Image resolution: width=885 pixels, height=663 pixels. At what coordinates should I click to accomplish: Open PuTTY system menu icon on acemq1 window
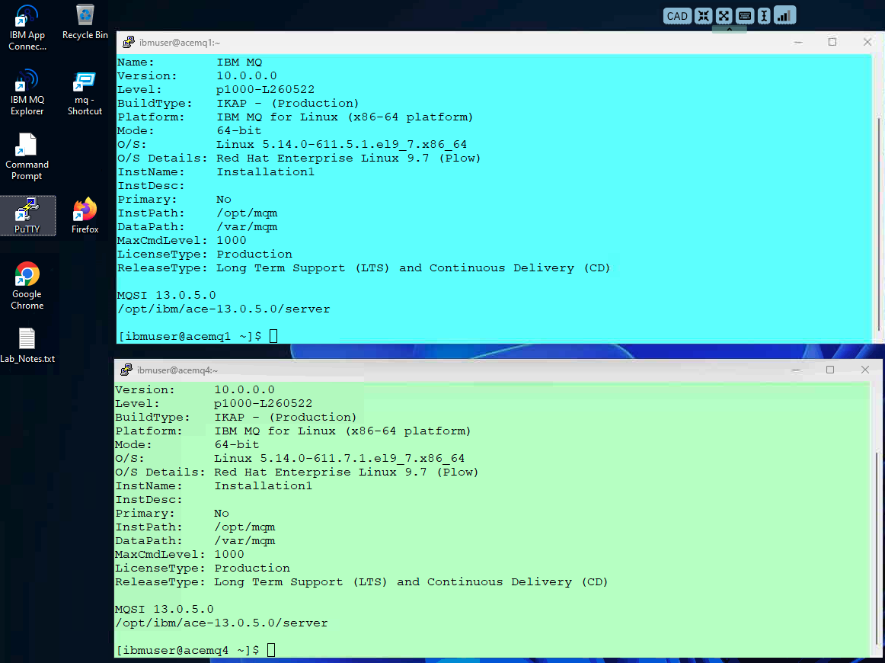[x=129, y=43]
